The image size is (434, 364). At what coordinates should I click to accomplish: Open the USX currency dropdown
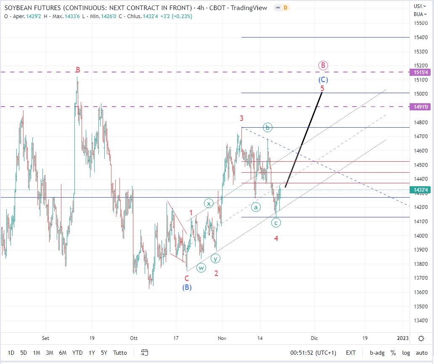[x=420, y=6]
